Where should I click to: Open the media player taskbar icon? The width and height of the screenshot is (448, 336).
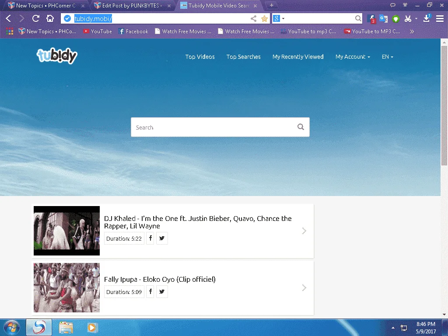(x=92, y=327)
